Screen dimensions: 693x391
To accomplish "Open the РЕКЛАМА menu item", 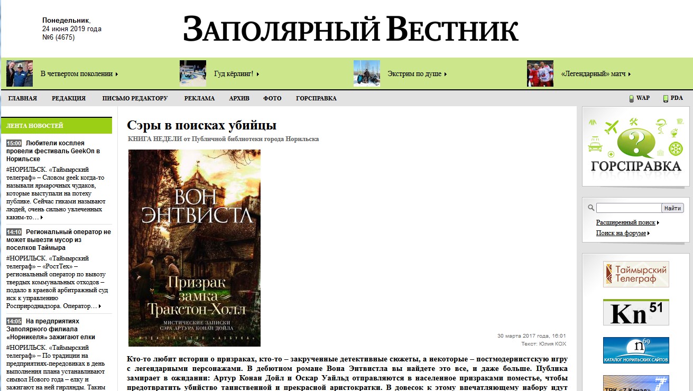I will pos(199,98).
